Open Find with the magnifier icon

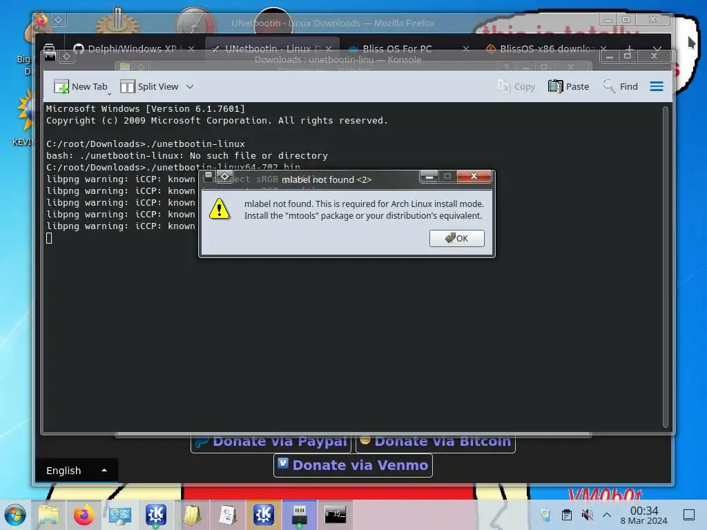(x=609, y=86)
